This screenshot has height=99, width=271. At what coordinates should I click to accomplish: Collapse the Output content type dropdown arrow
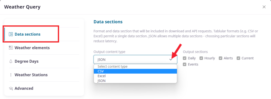(171, 60)
